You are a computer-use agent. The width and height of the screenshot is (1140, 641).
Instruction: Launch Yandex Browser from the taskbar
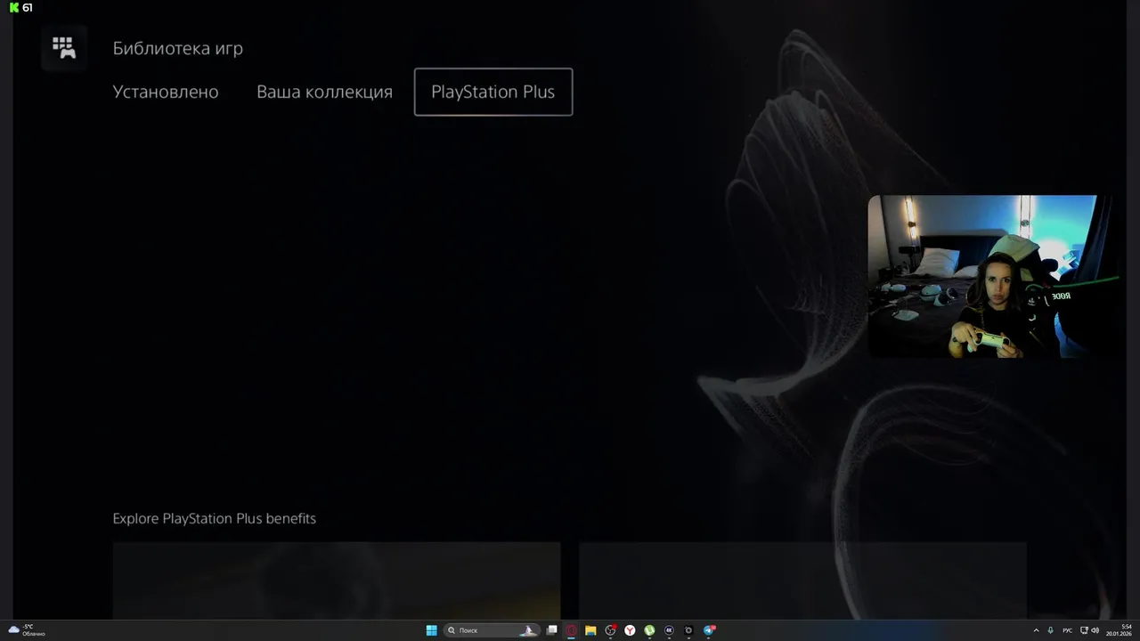[x=630, y=630]
